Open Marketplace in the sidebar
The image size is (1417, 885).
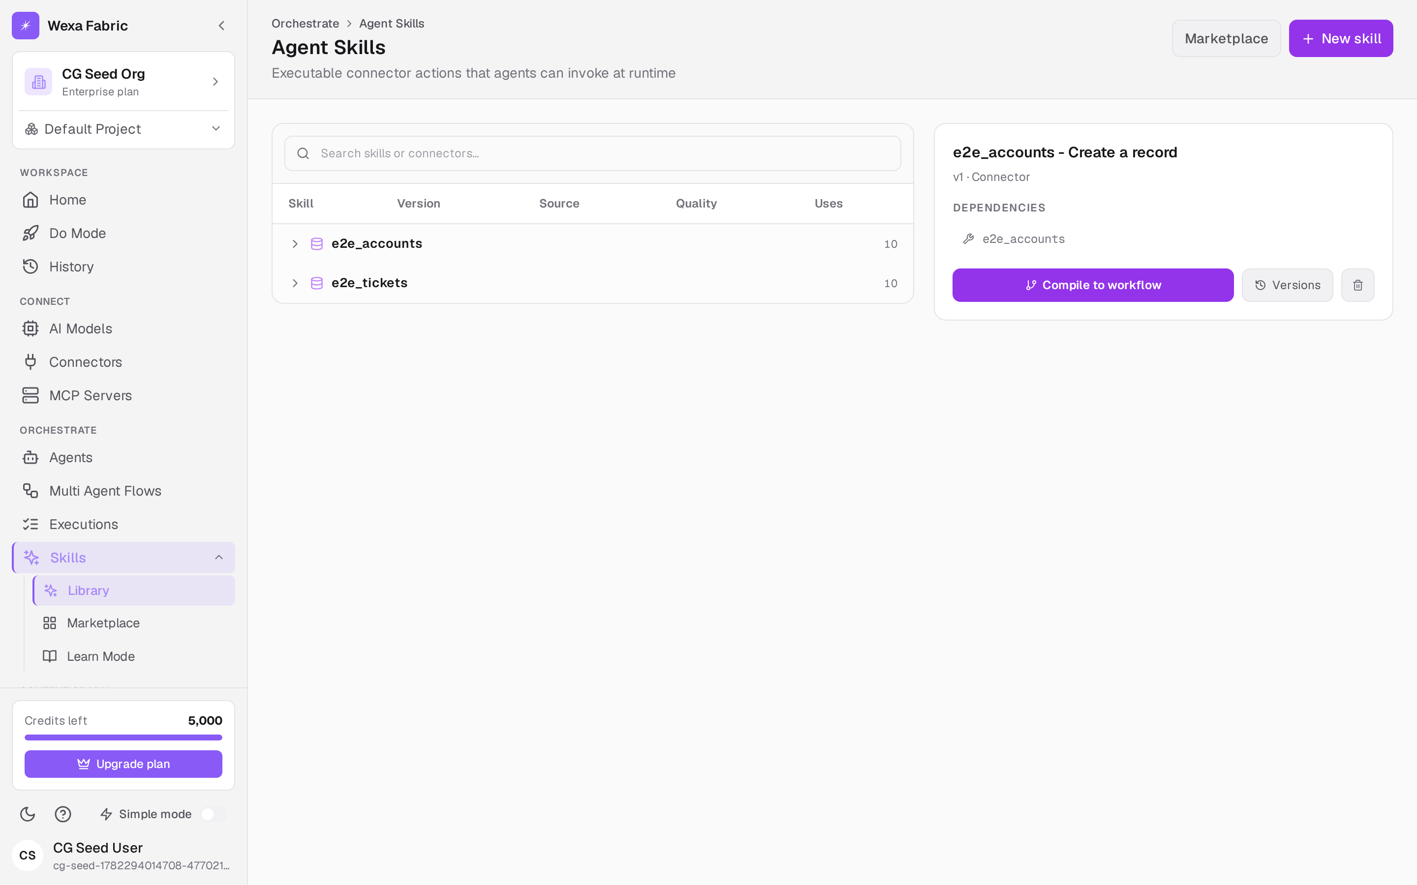tap(134, 623)
